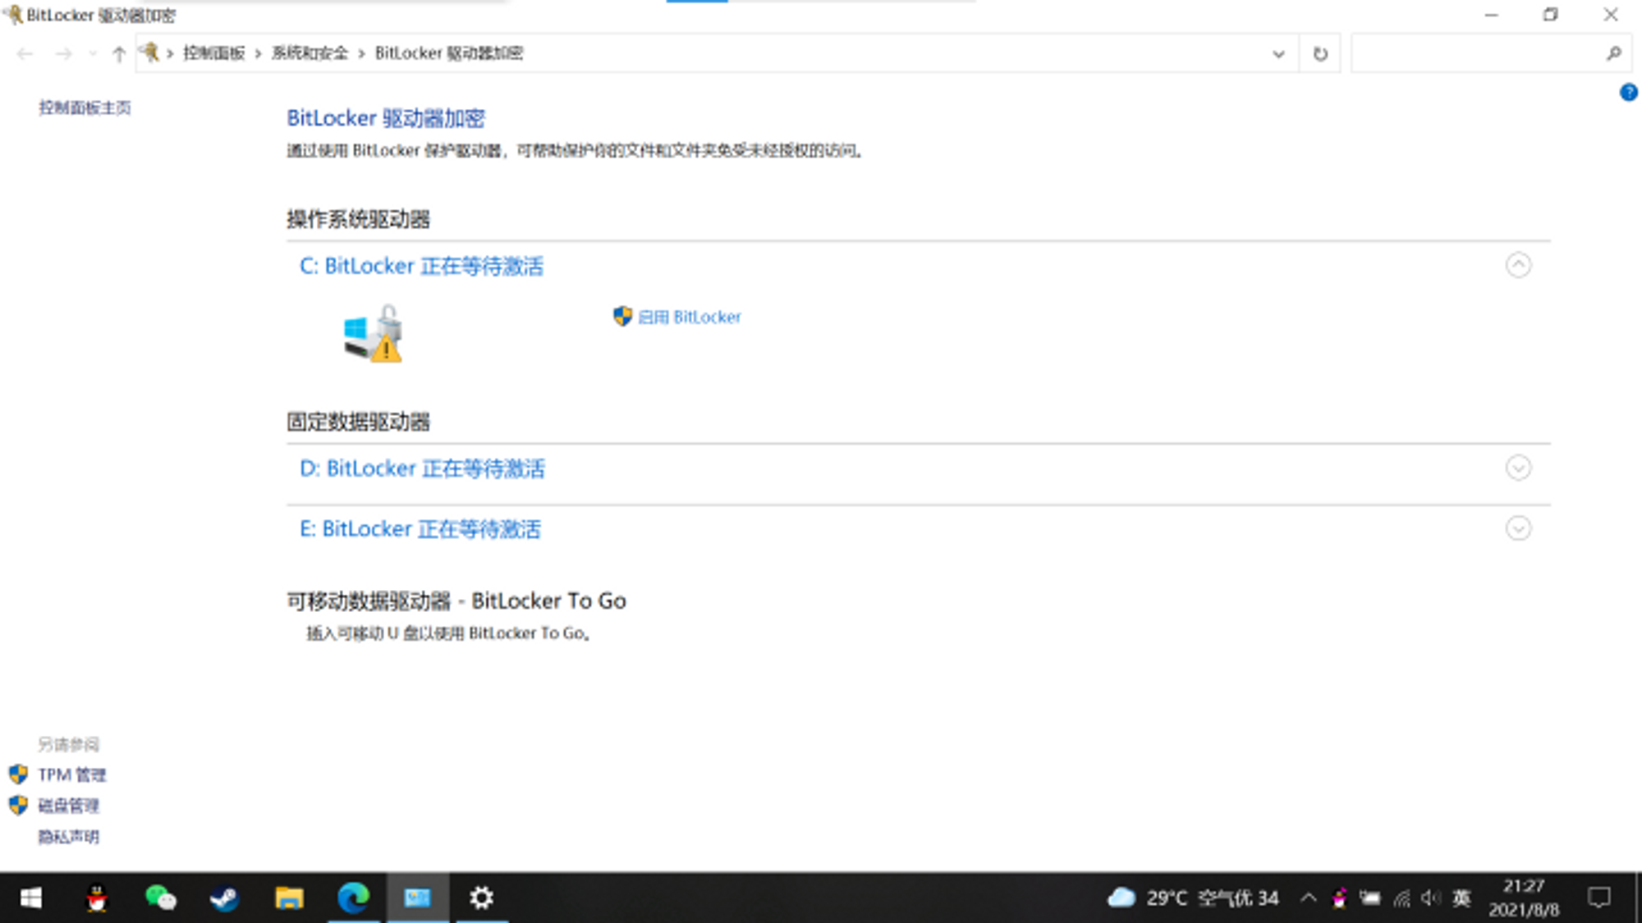Click 启用 BitLocker link
Viewport: 1642px width, 923px height.
[689, 318]
